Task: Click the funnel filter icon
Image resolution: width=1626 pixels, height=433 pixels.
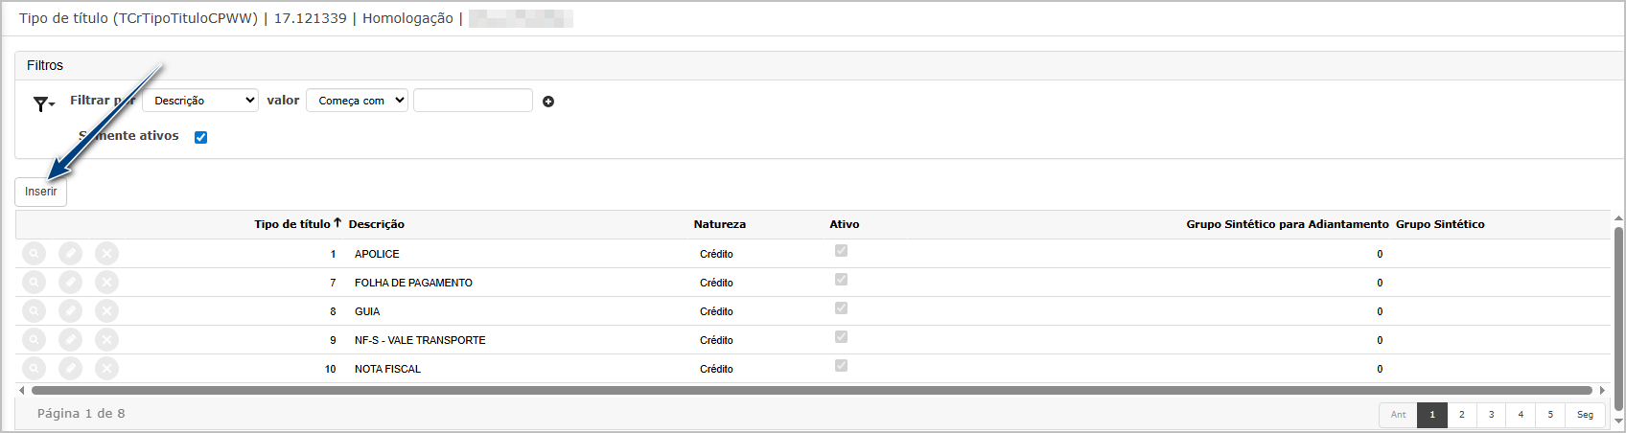Action: [42, 103]
